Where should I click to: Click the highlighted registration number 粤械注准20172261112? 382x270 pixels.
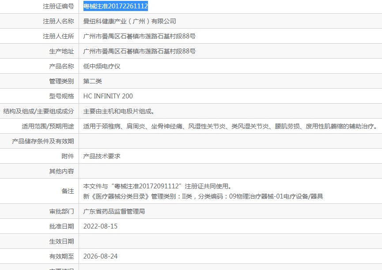click(115, 6)
